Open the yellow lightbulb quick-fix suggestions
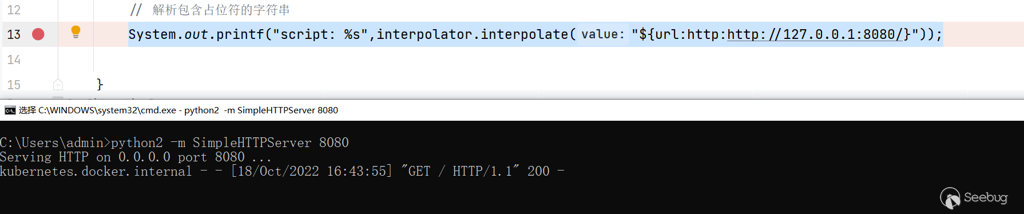 pyautogui.click(x=76, y=32)
